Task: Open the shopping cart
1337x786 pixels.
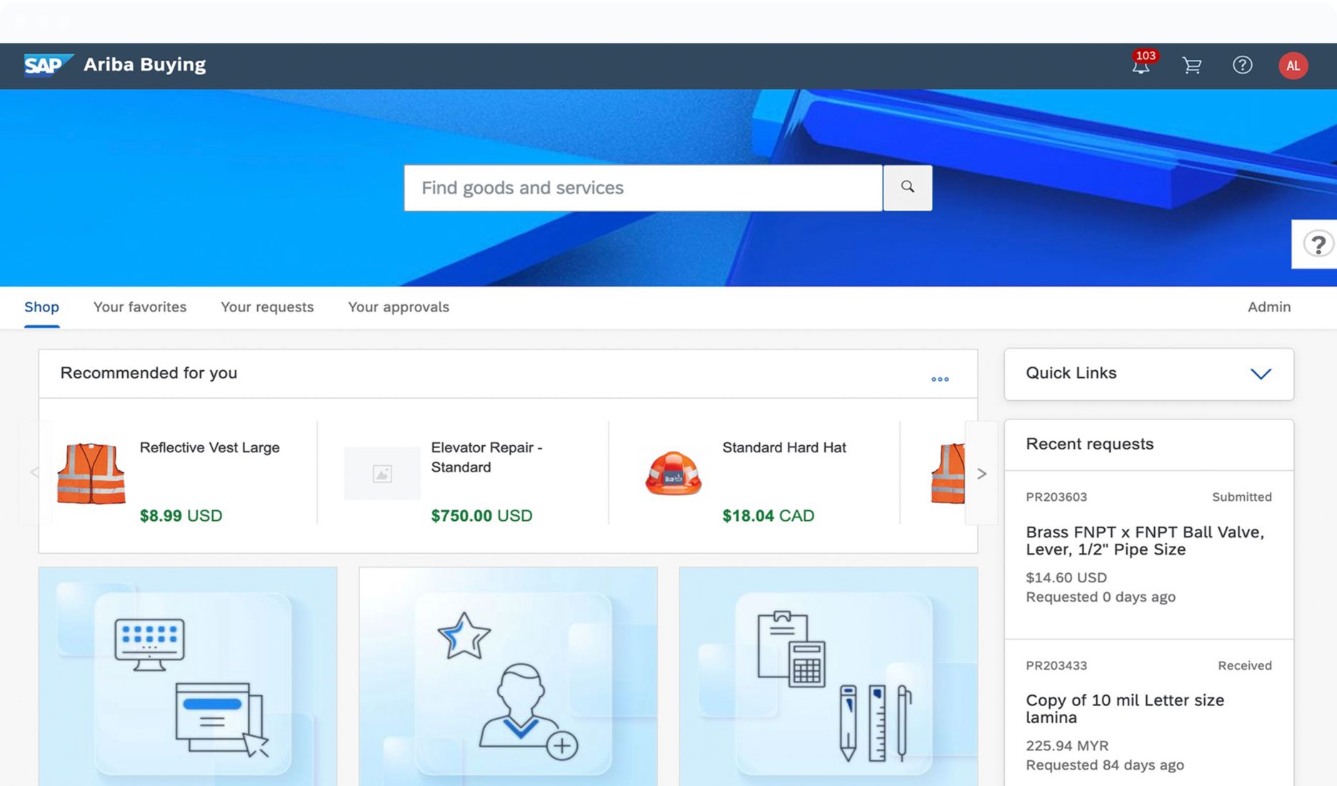Action: coord(1191,66)
